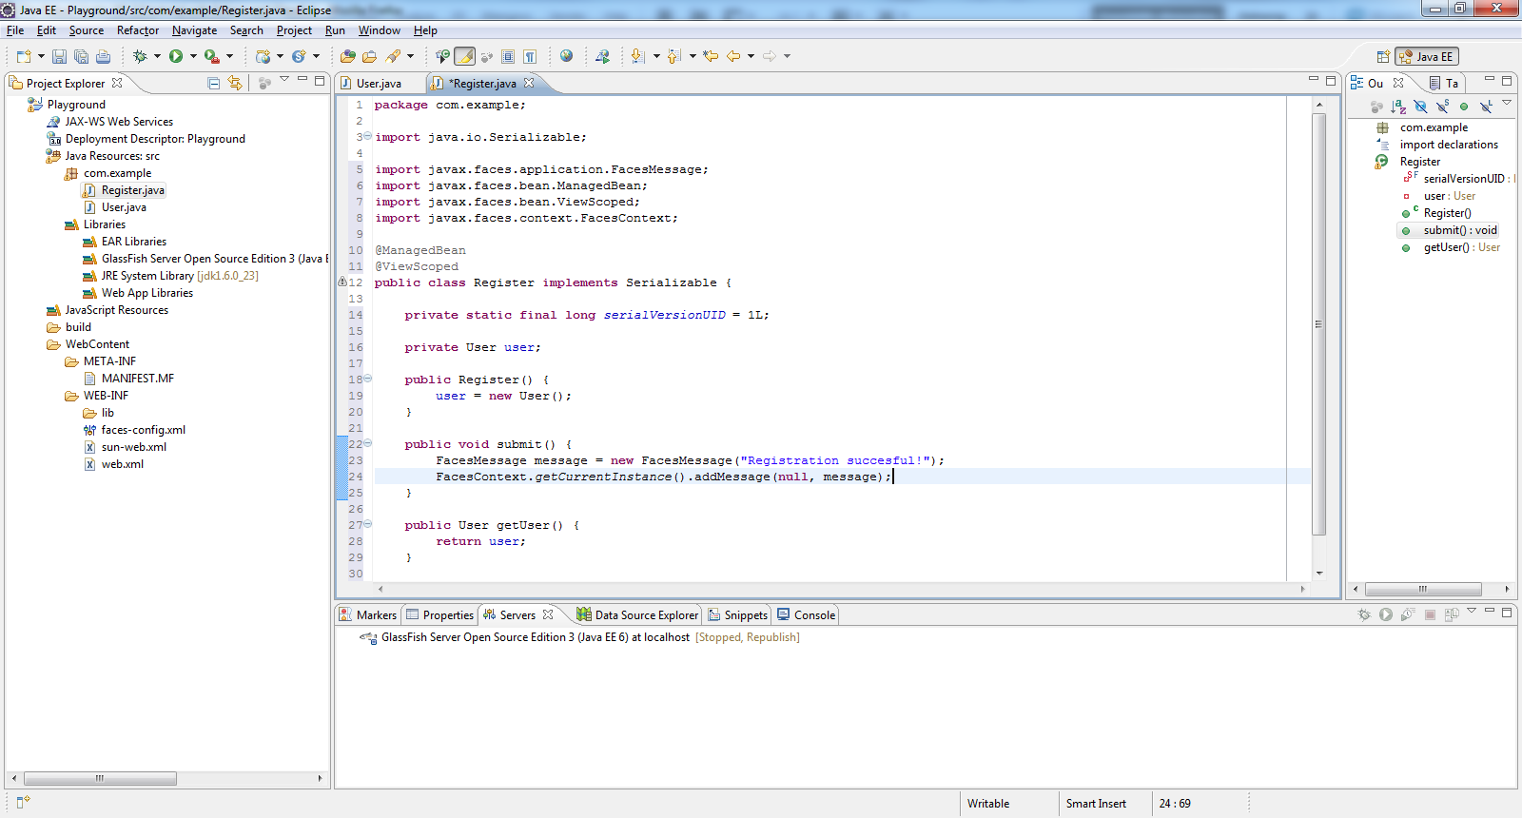Click the Open Perspective icon
The height and width of the screenshot is (818, 1522).
[1383, 56]
